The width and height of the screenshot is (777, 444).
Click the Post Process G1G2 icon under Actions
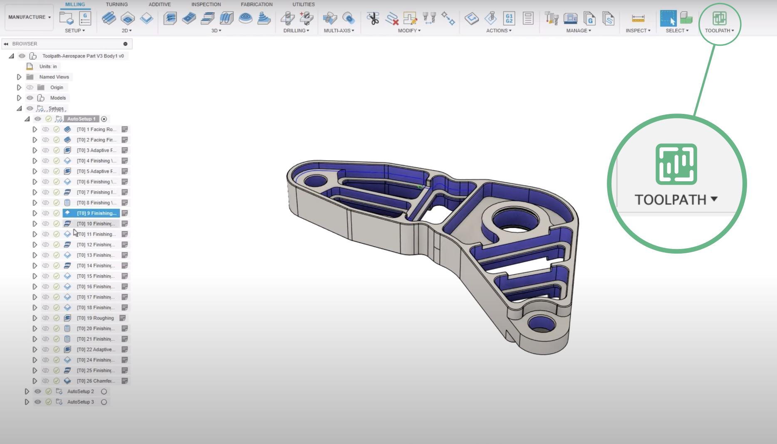(509, 19)
